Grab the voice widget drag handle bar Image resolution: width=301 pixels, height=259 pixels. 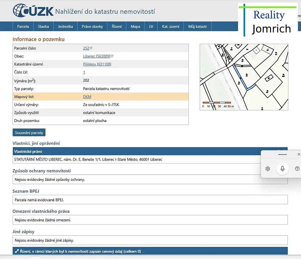tap(282, 154)
